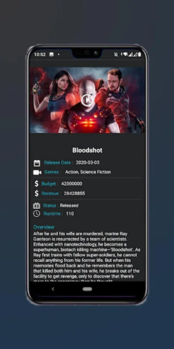Tap the Action, Science Fiction genre text
This screenshot has height=349, width=174.
coord(88,172)
